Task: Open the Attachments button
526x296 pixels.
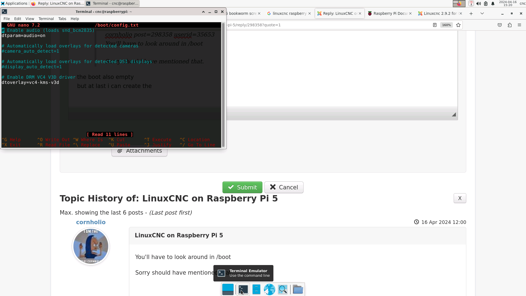Action: tap(139, 151)
